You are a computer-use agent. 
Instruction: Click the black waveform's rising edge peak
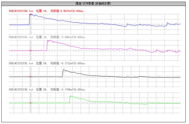click(63, 70)
